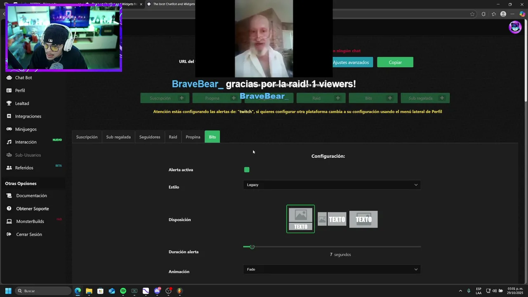This screenshot has width=528, height=297.
Task: Open Discord from taskbar
Action: (x=157, y=291)
